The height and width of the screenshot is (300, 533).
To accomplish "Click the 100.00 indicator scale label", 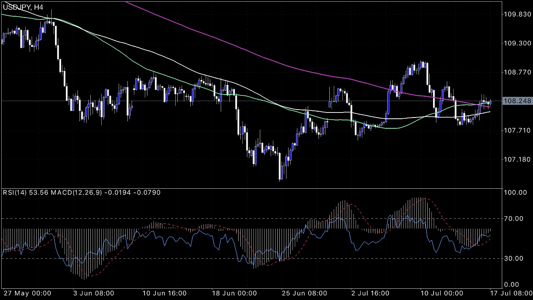I will click(513, 192).
